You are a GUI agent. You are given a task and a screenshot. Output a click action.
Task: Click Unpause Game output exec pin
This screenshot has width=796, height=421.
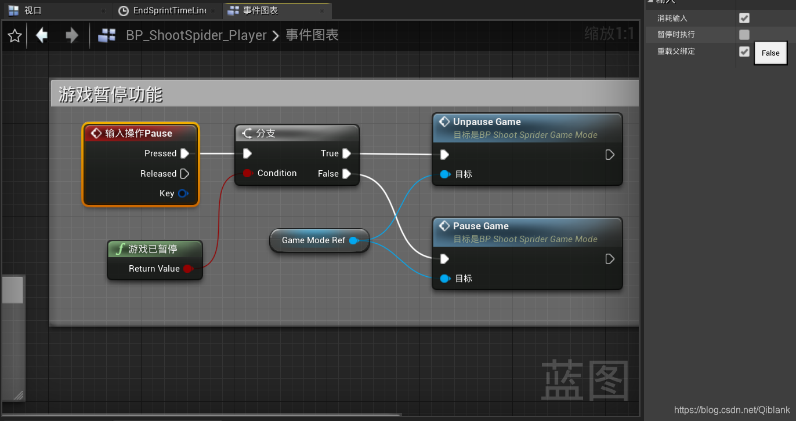point(610,155)
